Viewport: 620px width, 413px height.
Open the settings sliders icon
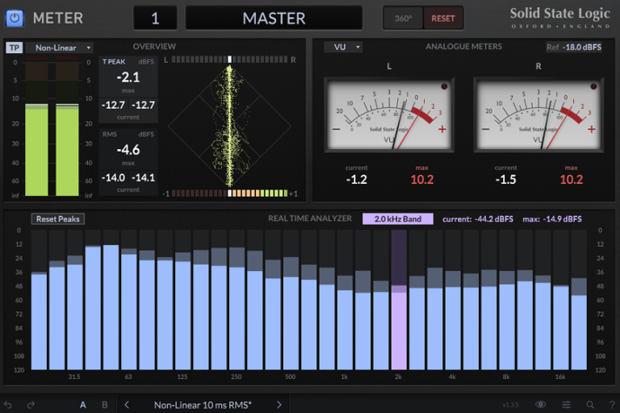click(566, 404)
